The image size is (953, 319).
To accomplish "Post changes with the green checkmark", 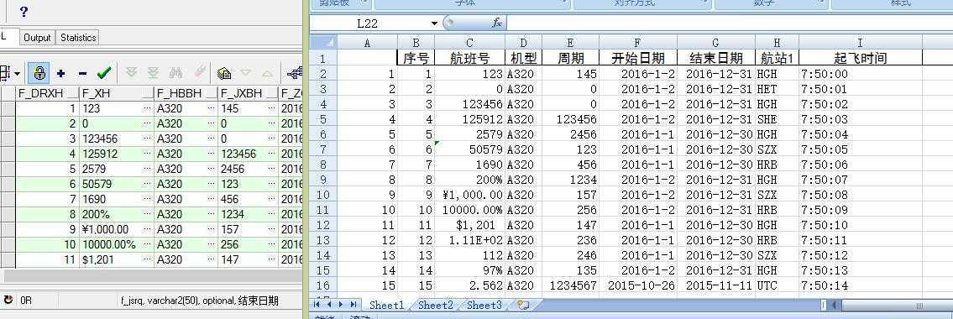I will point(104,74).
